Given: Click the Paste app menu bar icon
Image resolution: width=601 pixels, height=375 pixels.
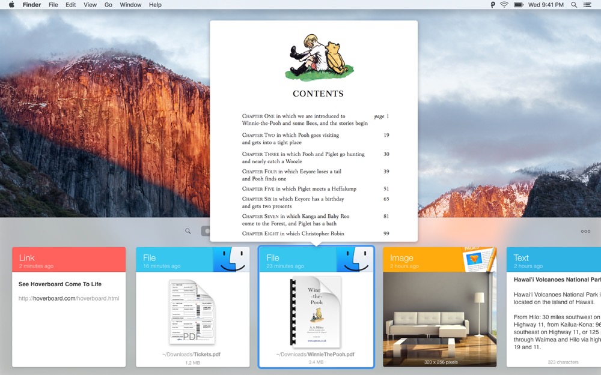Looking at the screenshot, I should pos(493,5).
